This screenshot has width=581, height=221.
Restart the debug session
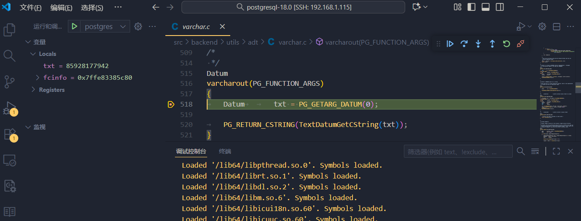506,44
